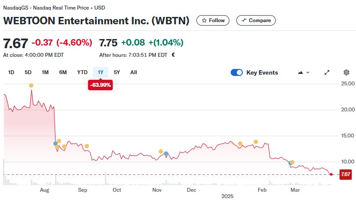
Task: Click the orange event marker before February
Action: tap(256, 142)
